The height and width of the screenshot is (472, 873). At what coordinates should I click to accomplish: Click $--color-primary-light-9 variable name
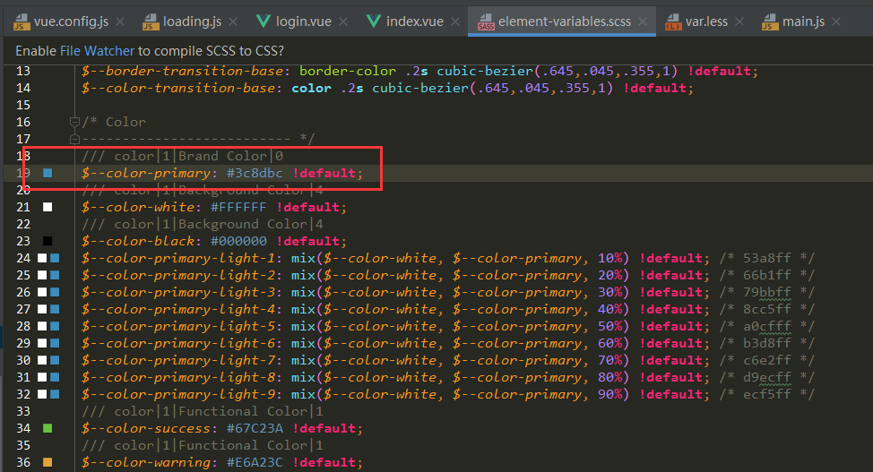(x=178, y=394)
